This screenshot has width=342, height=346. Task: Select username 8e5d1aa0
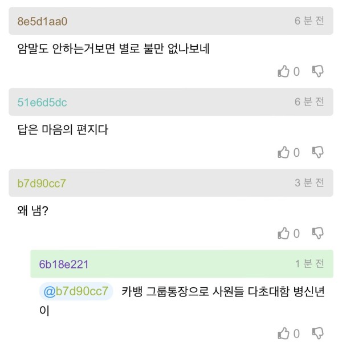click(42, 22)
